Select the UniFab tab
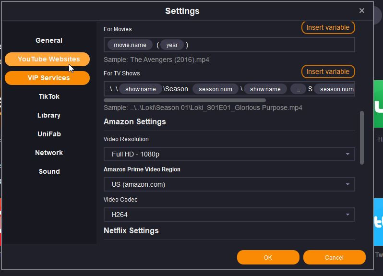The width and height of the screenshot is (383, 276). (x=49, y=134)
